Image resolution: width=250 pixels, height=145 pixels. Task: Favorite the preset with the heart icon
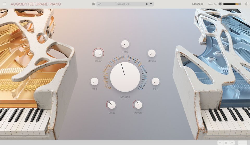99,4
